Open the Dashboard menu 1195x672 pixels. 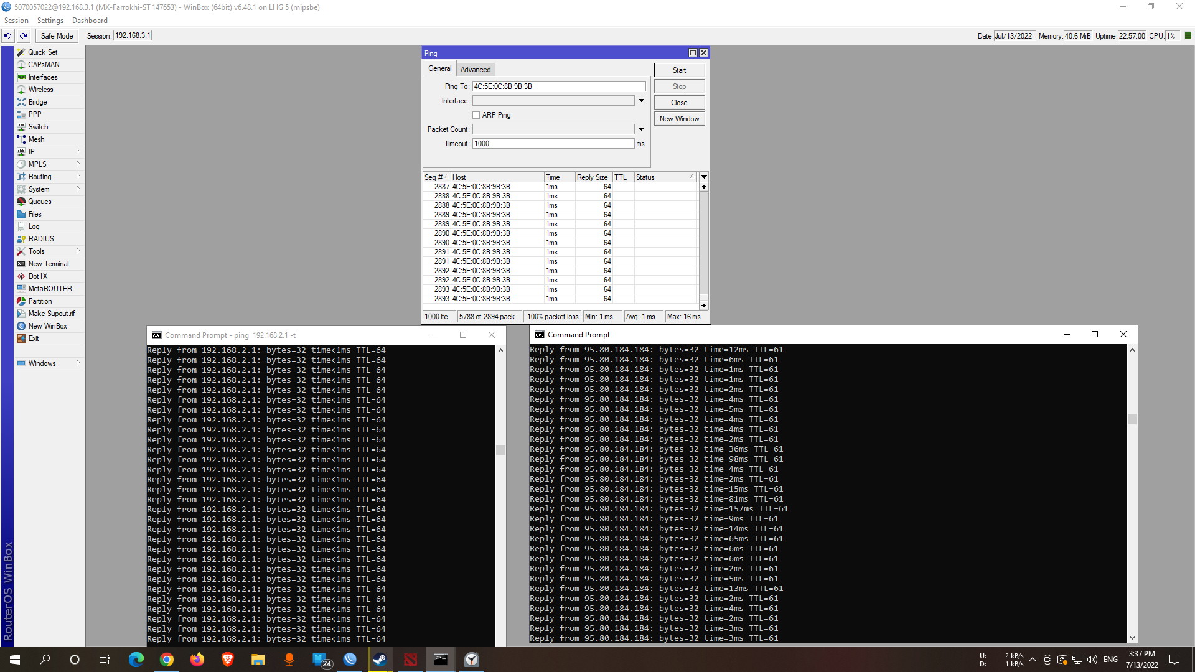[89, 20]
